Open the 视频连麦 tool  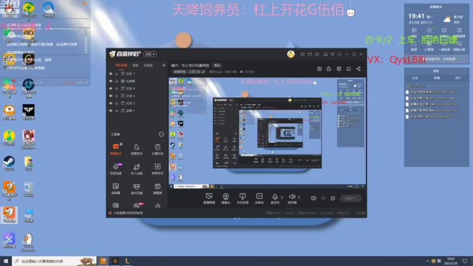click(x=116, y=169)
